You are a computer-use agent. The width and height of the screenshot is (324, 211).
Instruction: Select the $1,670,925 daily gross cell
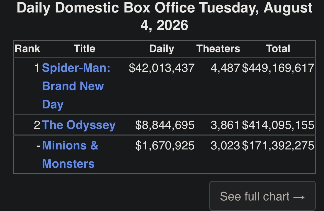pos(165,146)
